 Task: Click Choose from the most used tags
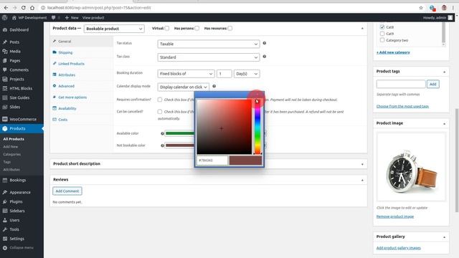(402, 106)
